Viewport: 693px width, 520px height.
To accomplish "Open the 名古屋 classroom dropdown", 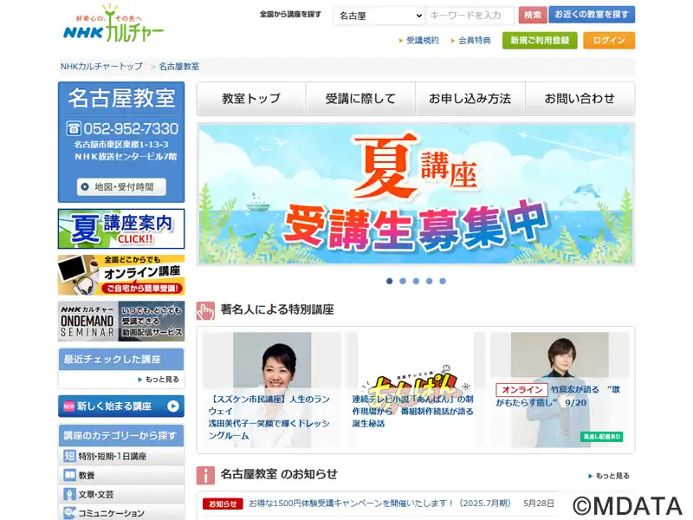I will pos(379,16).
